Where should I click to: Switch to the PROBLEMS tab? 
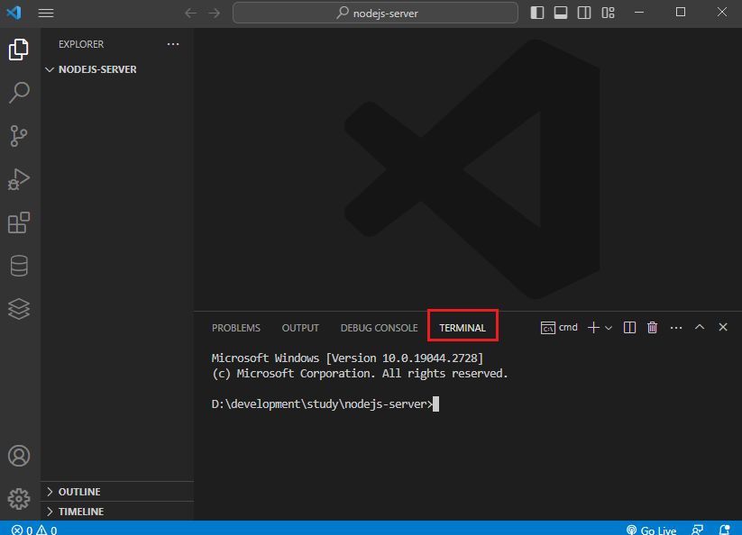click(236, 328)
